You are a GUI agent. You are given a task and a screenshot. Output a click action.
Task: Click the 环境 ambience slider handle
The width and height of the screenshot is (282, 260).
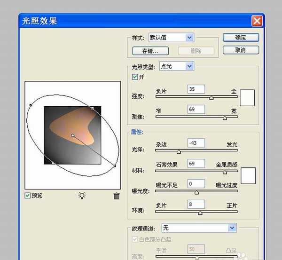click(200, 213)
